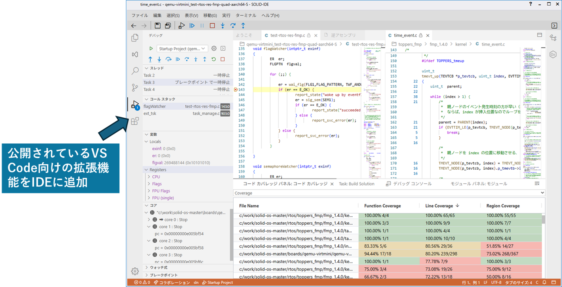562x287 pixels.
Task: Switch to the デバッグ コンソール tab
Action: pos(412,184)
